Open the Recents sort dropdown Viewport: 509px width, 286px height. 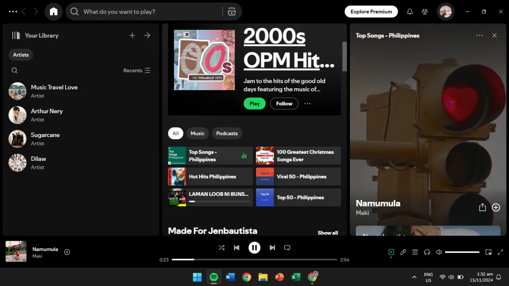136,70
